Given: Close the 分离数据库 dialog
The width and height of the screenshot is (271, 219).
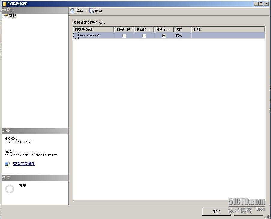Looking at the screenshot, I should [x=266, y=4].
